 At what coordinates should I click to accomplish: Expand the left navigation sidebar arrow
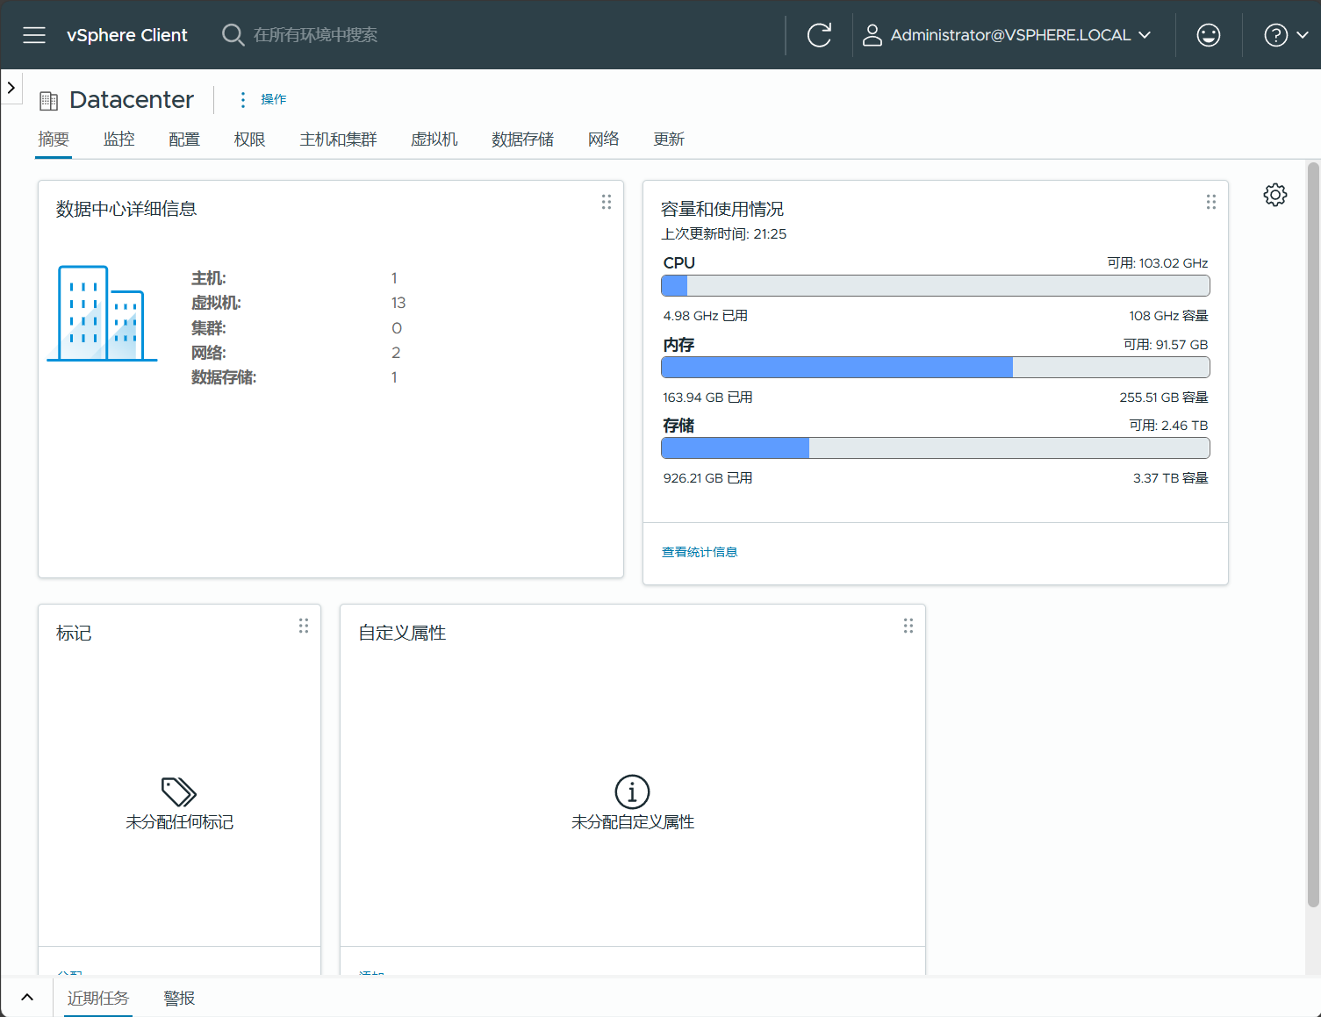click(11, 88)
